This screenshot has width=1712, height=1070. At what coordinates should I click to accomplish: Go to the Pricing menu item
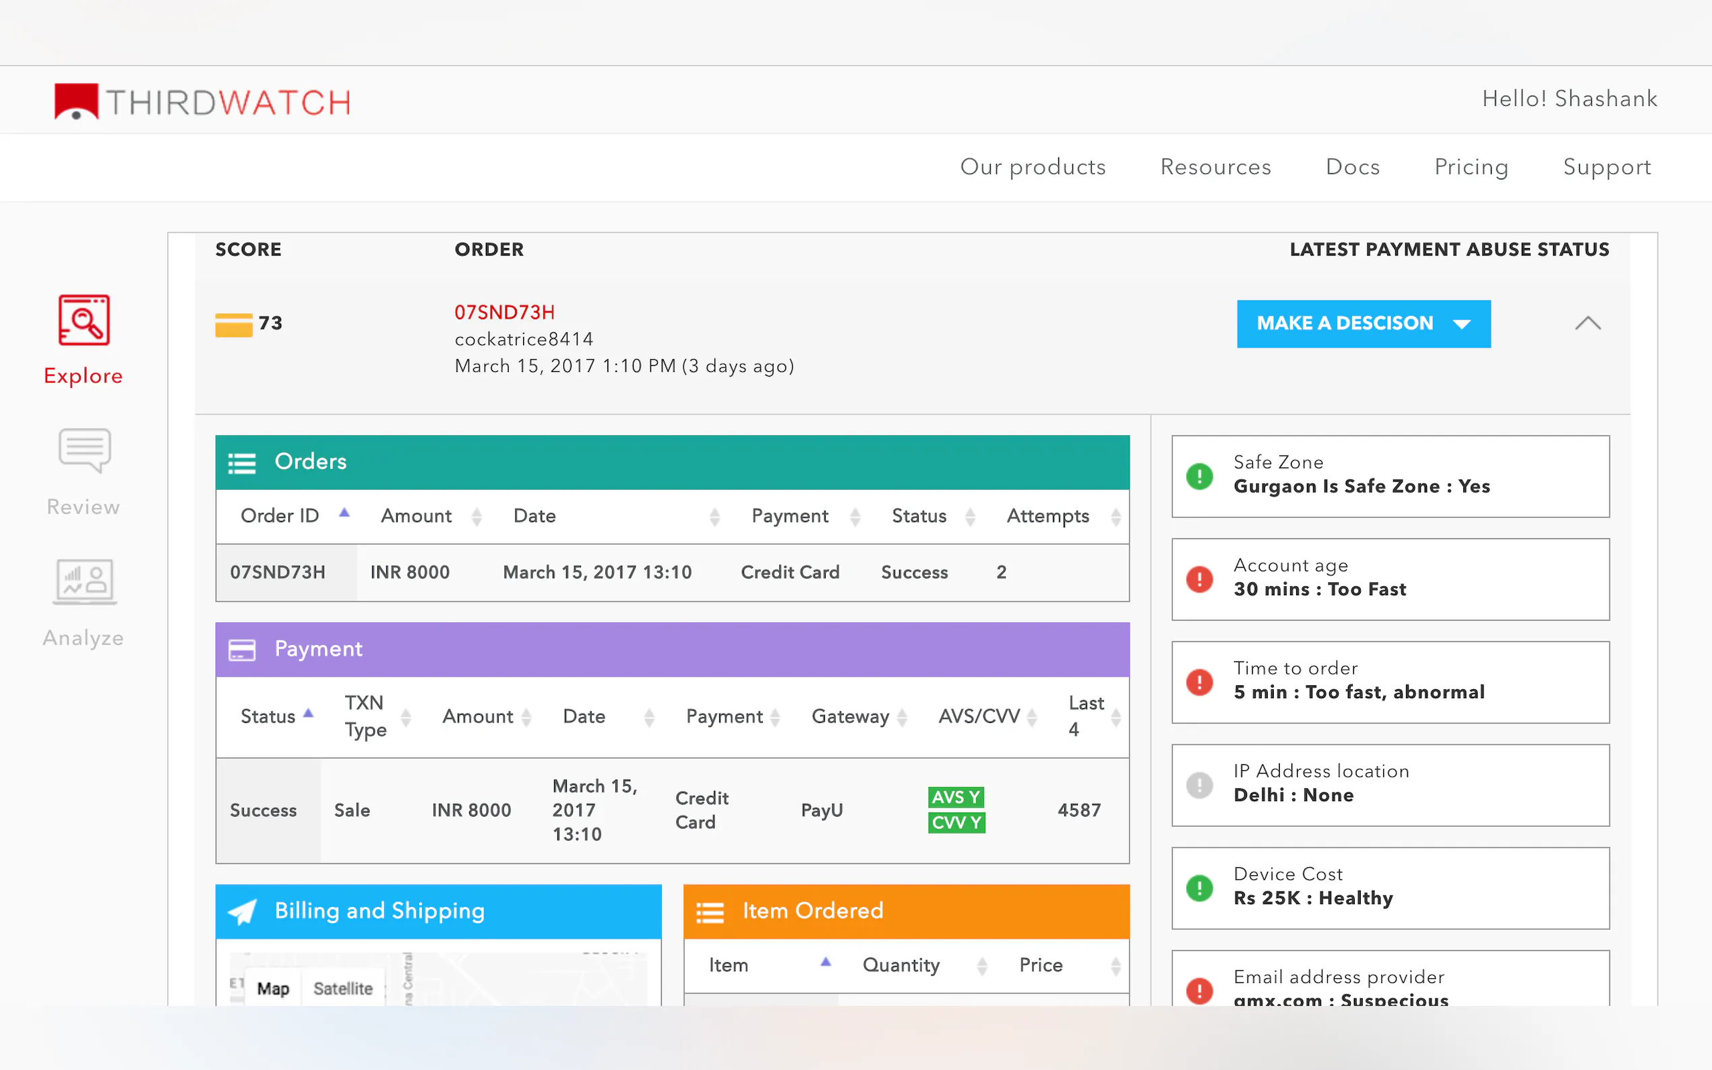1471,167
